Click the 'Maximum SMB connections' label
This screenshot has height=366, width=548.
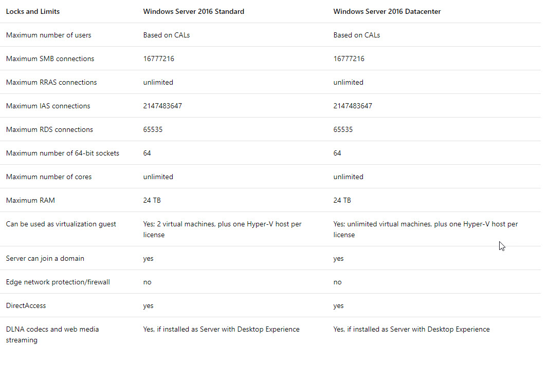[50, 59]
